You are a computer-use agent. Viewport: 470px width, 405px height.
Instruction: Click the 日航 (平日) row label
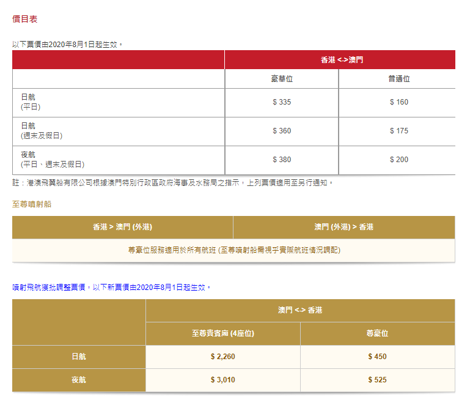coord(31,102)
